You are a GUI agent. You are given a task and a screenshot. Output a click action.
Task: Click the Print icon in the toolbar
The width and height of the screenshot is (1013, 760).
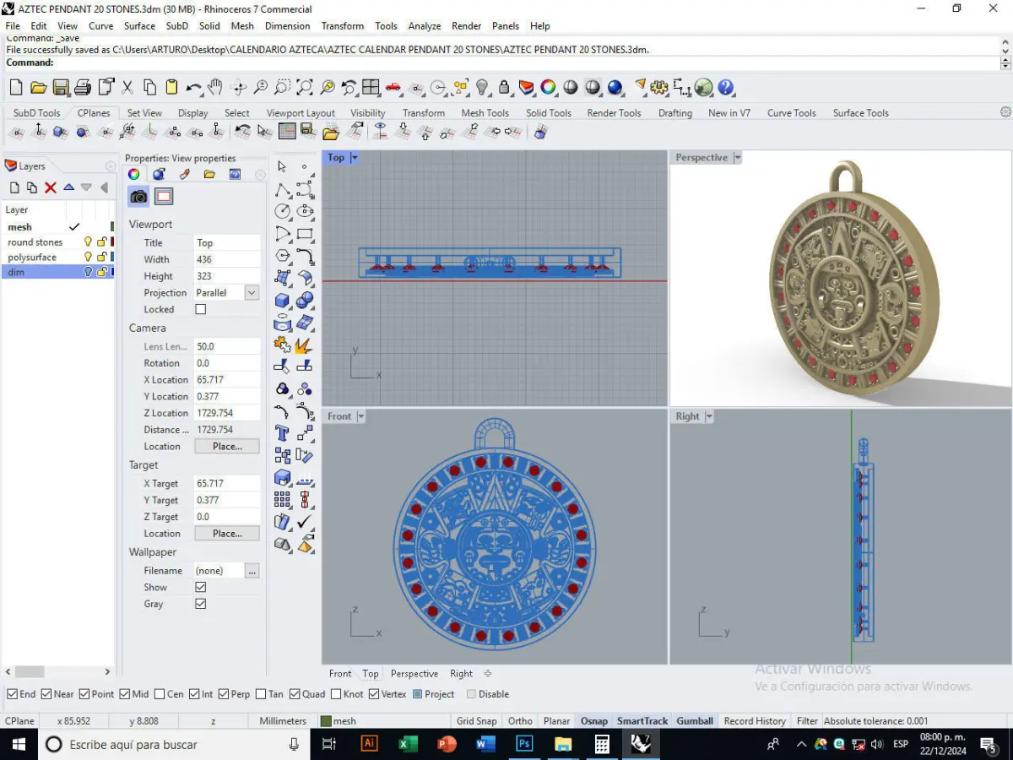[83, 87]
